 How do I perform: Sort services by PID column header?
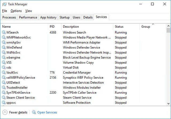tap(55, 27)
